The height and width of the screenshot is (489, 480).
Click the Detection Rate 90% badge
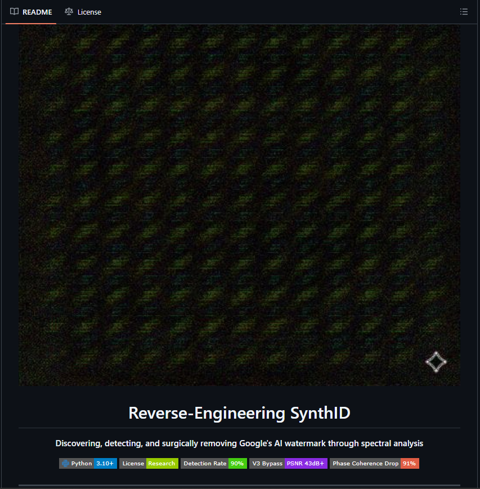[x=214, y=464]
